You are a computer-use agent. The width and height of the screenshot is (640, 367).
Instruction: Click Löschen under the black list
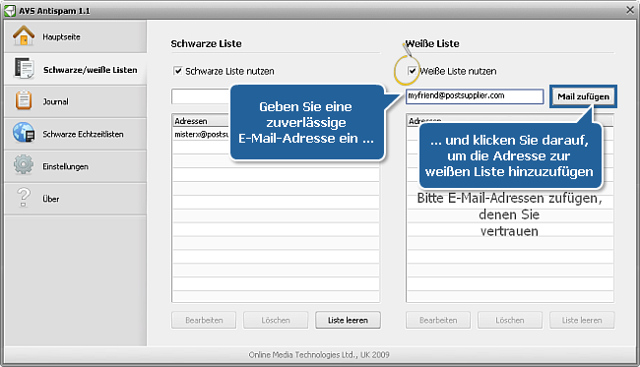point(276,320)
